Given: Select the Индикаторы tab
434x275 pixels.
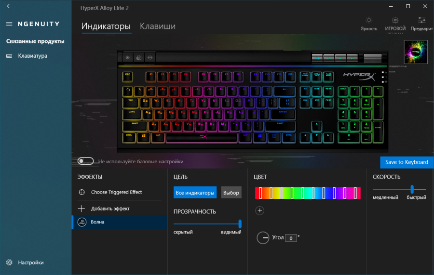Looking at the screenshot, I should pyautogui.click(x=106, y=26).
